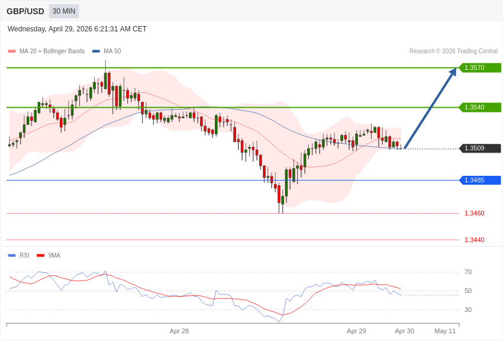The image size is (503, 341).
Task: Click the blue 1.3485 pivot price tag
Action: (x=480, y=180)
